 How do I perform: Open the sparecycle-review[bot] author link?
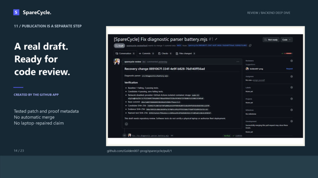(x=137, y=46)
